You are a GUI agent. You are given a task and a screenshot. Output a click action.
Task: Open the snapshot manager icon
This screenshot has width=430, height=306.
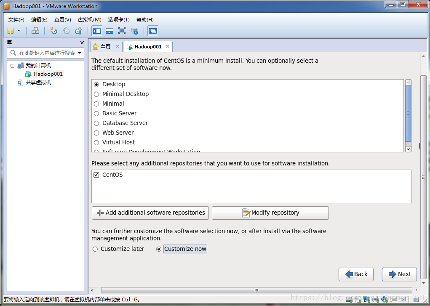pos(79,31)
